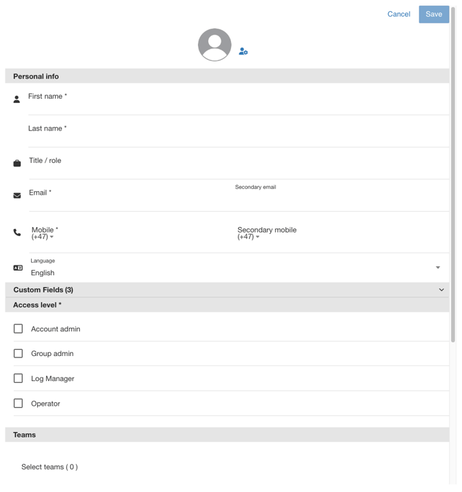Click the envelope icon beside Email
Viewport: 462px width, 492px height.
tap(17, 195)
